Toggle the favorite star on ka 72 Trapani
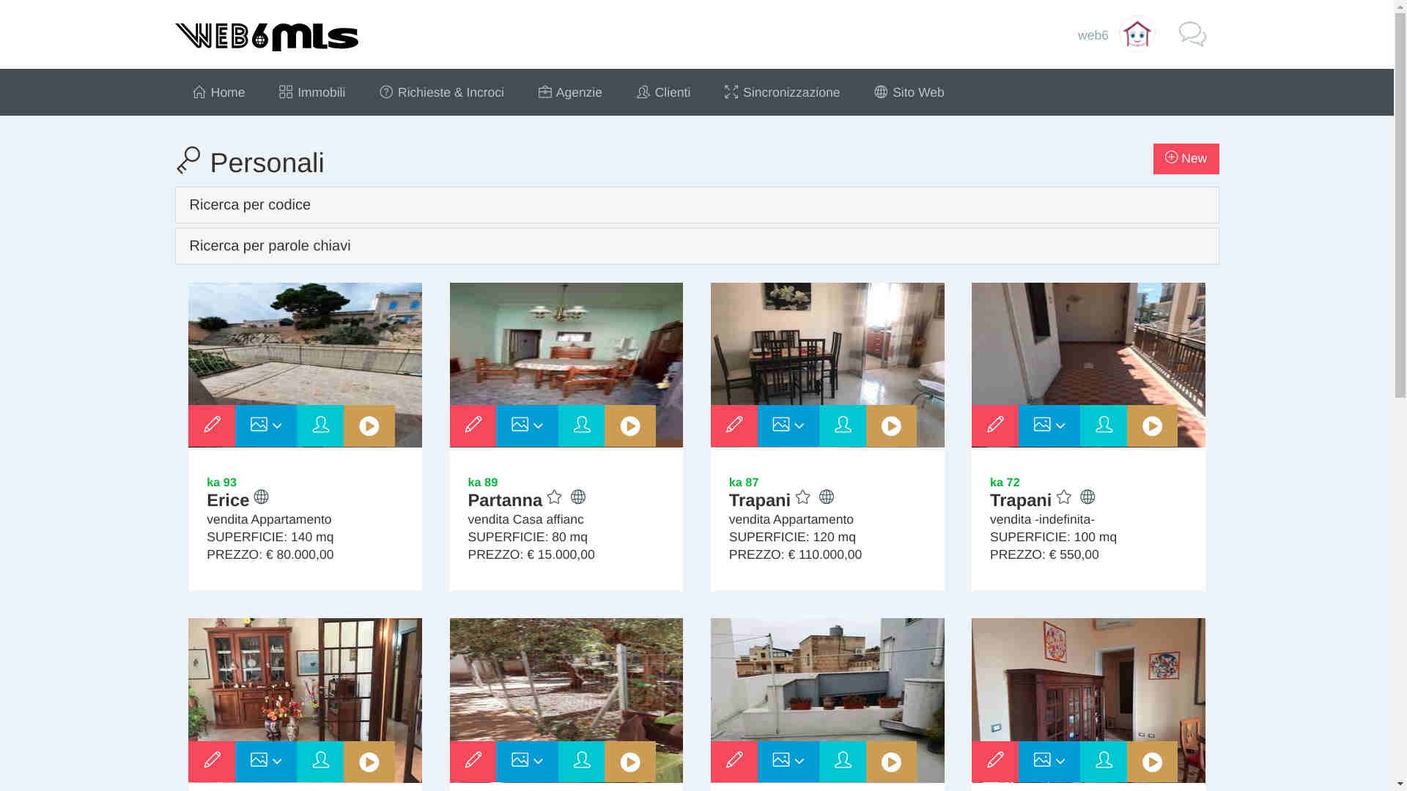 1064,497
